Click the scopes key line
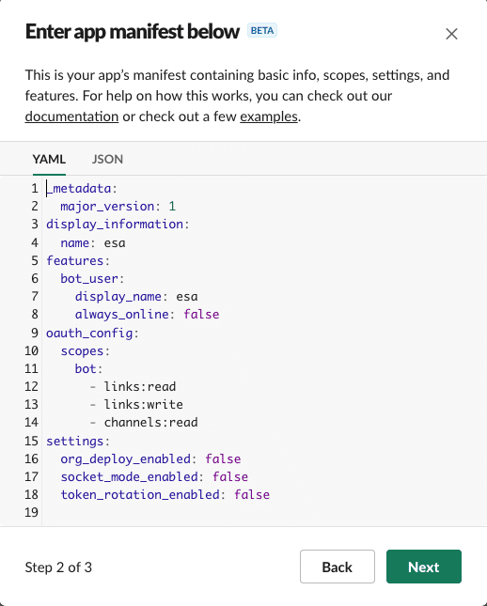Image resolution: width=487 pixels, height=606 pixels. coord(86,351)
